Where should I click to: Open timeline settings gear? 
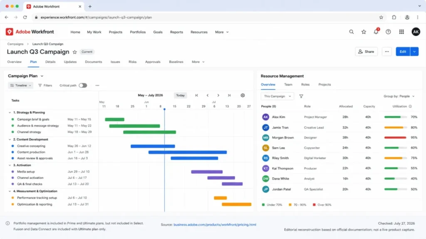click(x=243, y=95)
